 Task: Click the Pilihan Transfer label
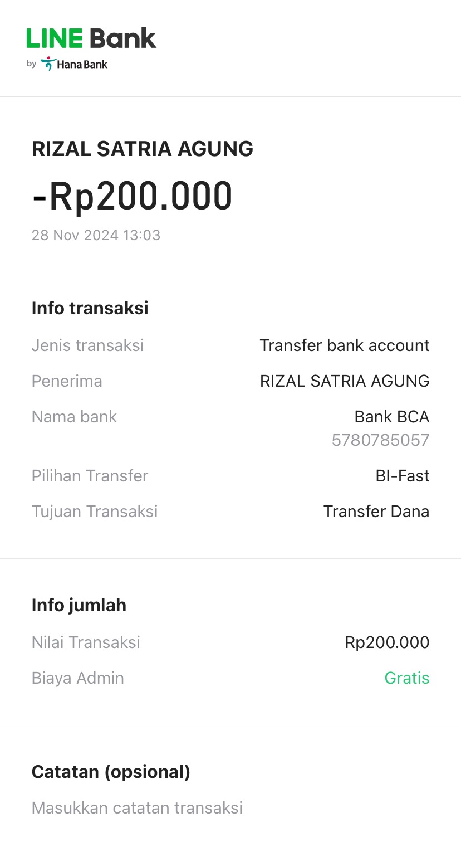[x=90, y=476]
